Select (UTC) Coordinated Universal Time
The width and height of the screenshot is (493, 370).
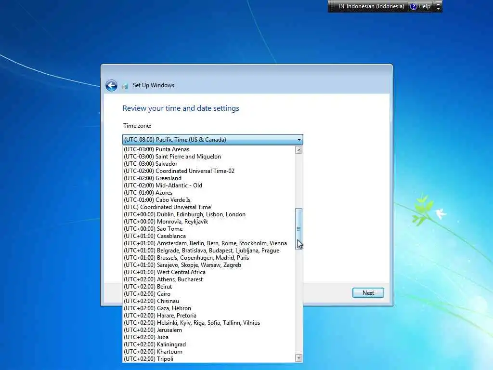209,207
